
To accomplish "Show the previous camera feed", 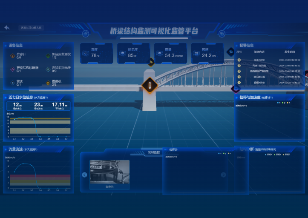I will click(x=84, y=175).
